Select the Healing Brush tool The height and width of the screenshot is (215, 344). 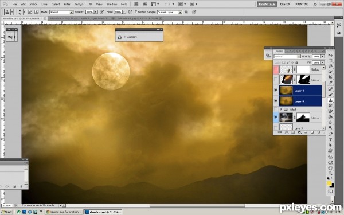pyautogui.click(x=330, y=89)
